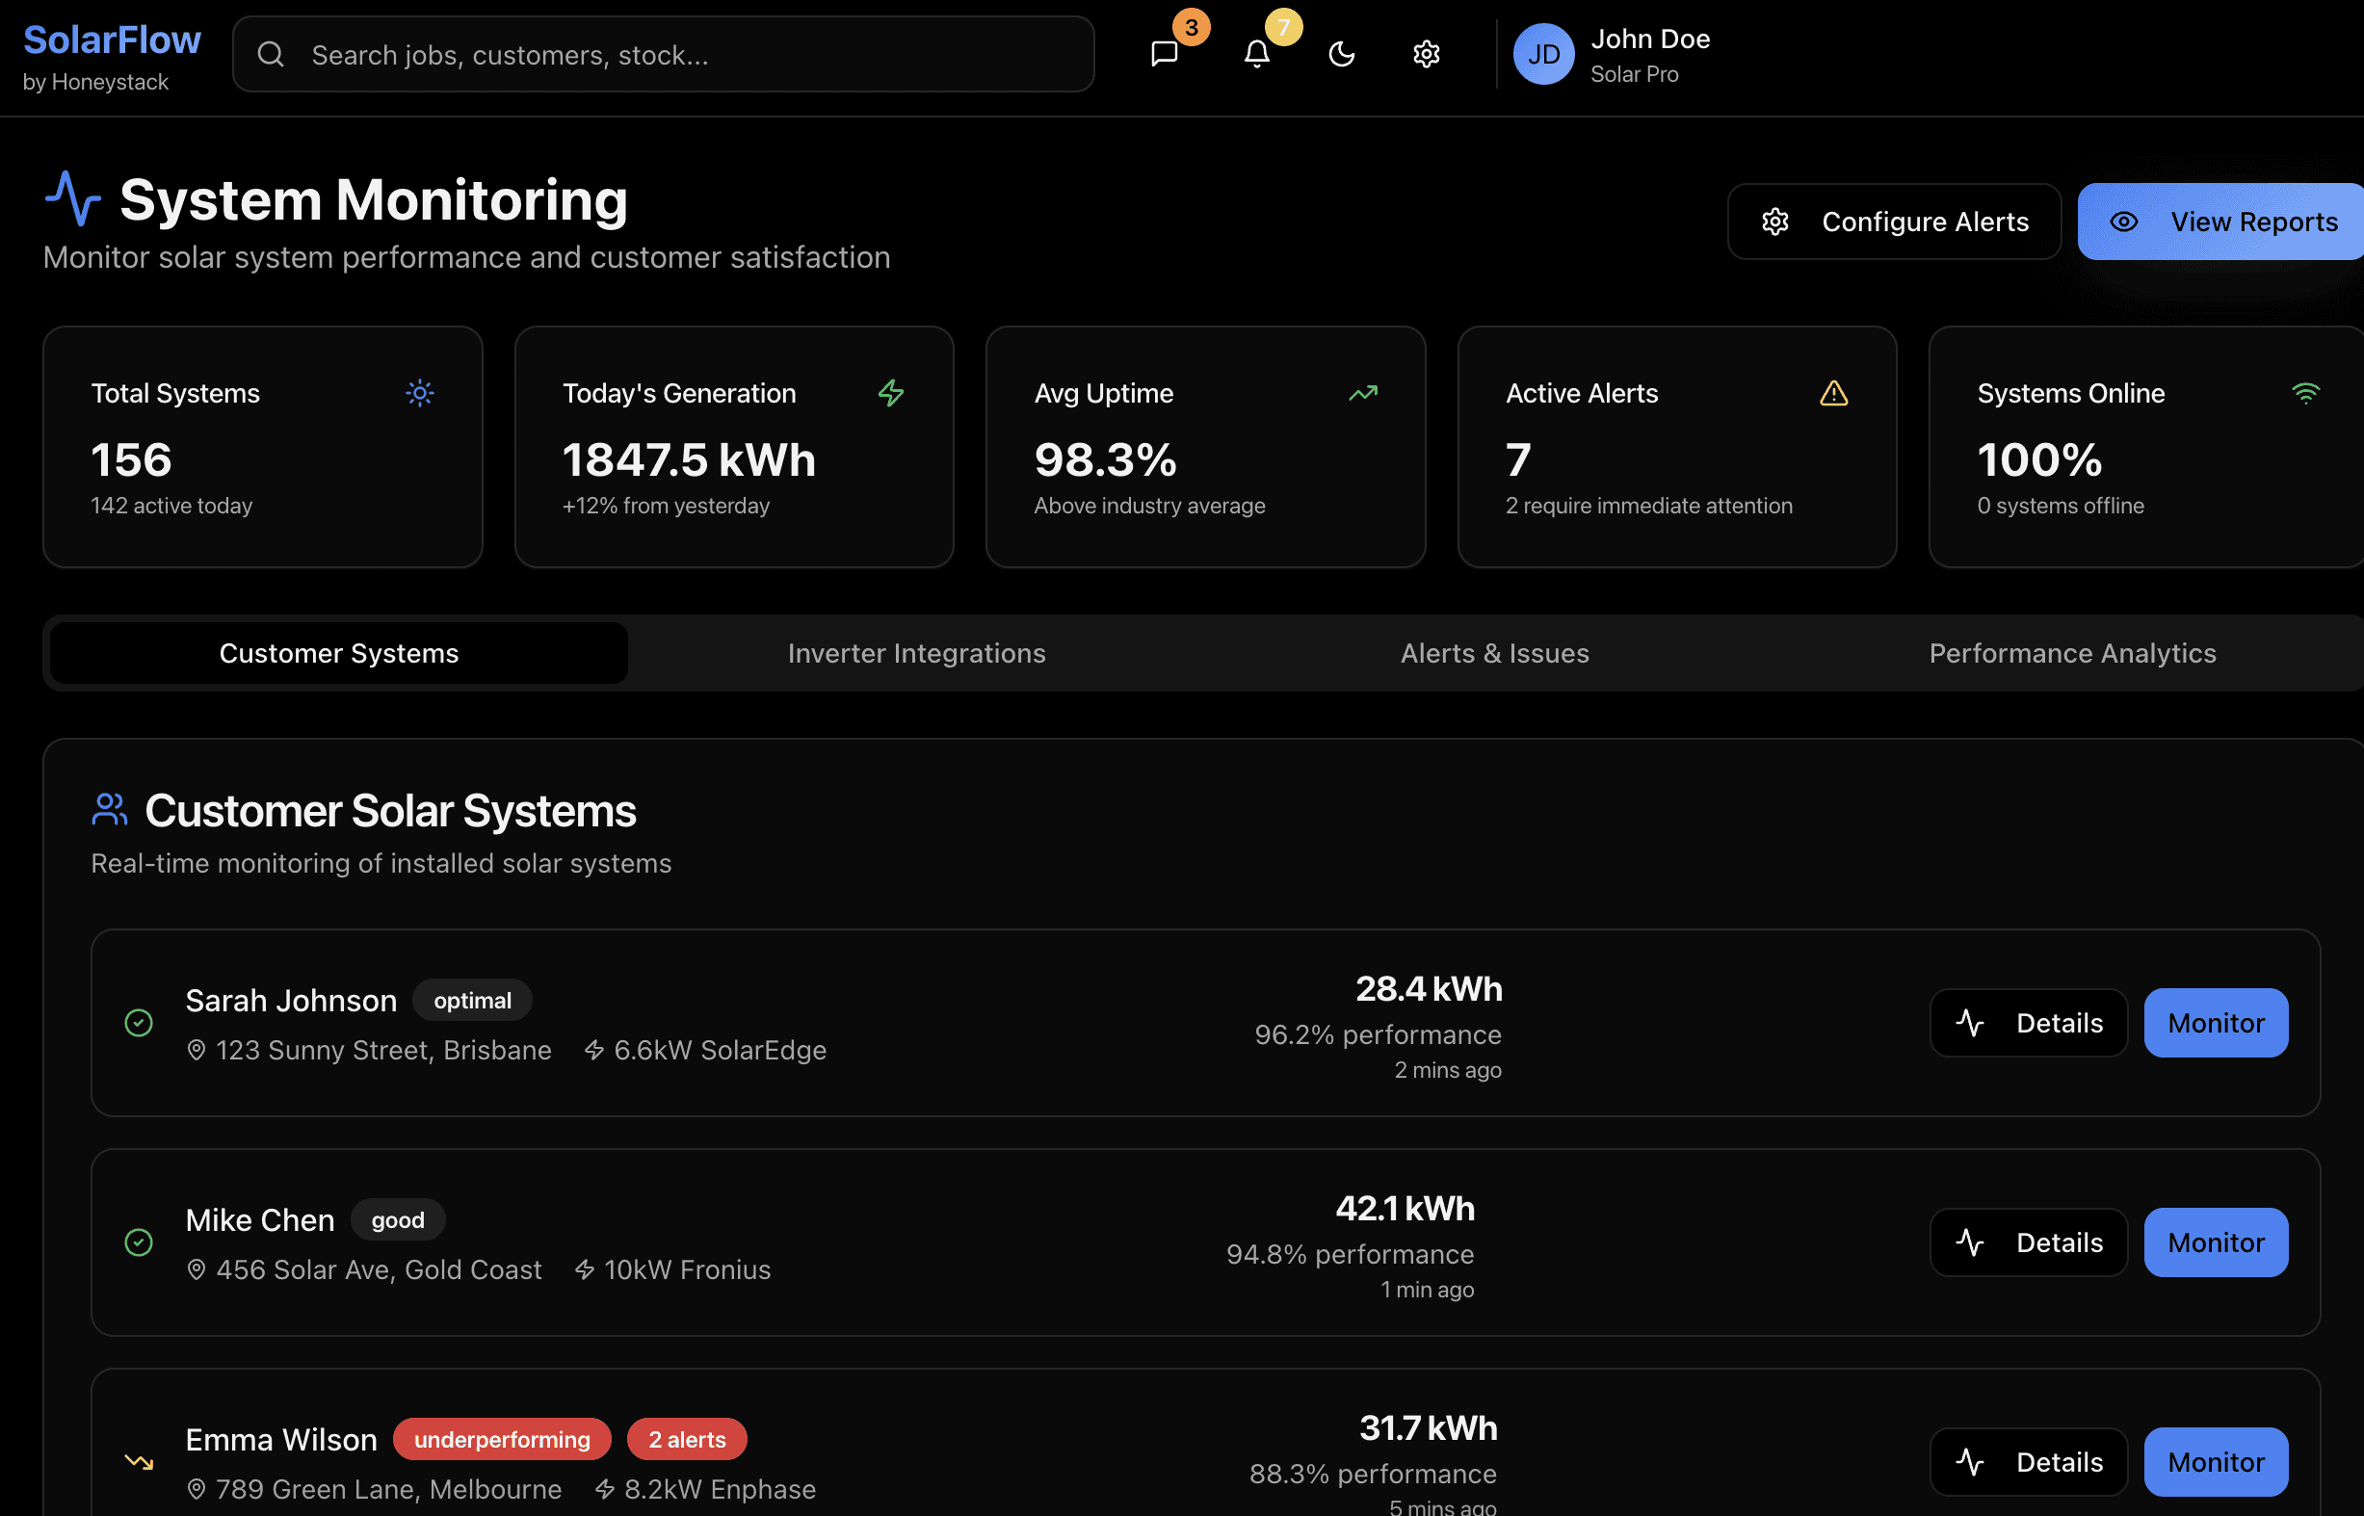Open the chat messages icon
Viewport: 2364px width, 1516px height.
pos(1164,53)
